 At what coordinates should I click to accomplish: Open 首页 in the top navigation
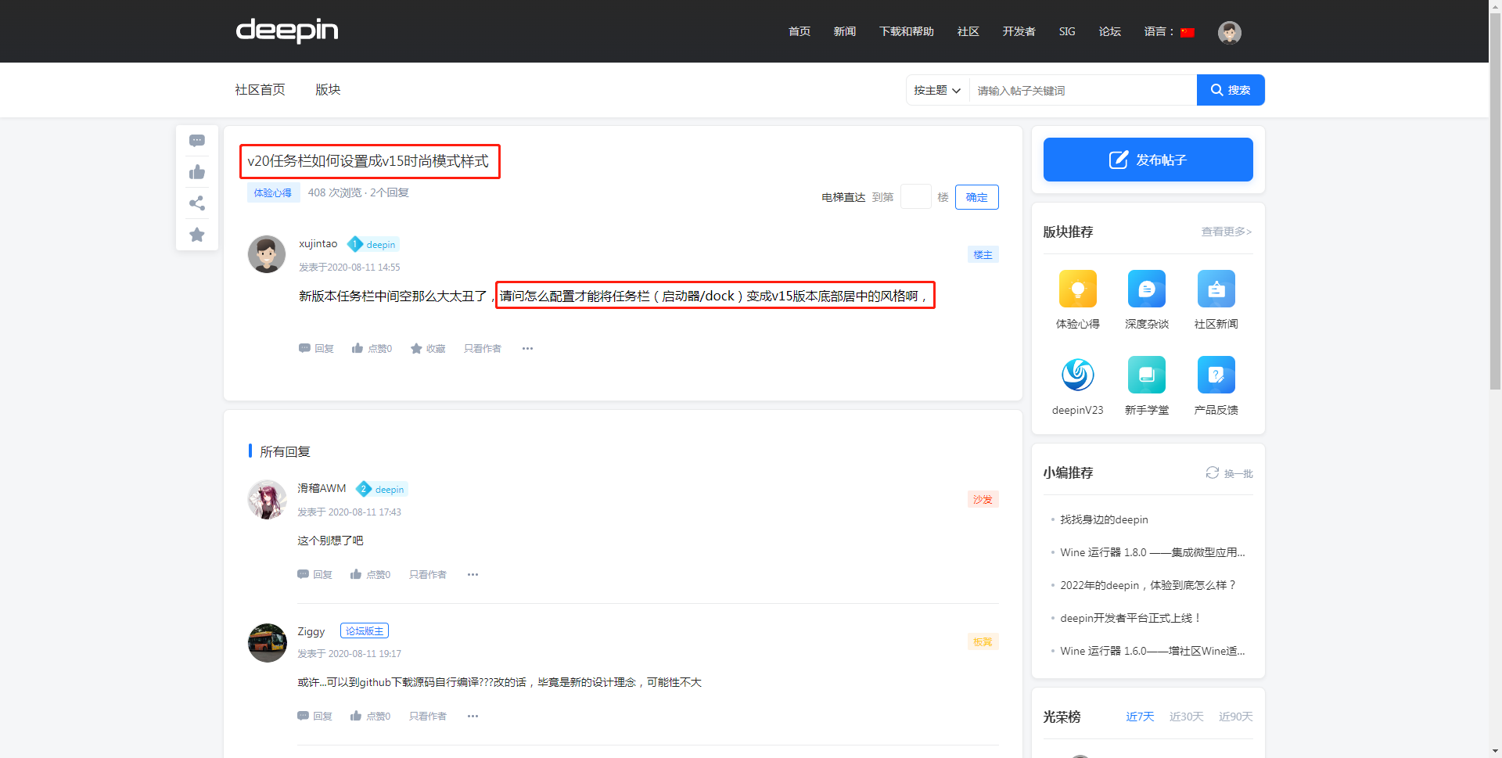(800, 32)
